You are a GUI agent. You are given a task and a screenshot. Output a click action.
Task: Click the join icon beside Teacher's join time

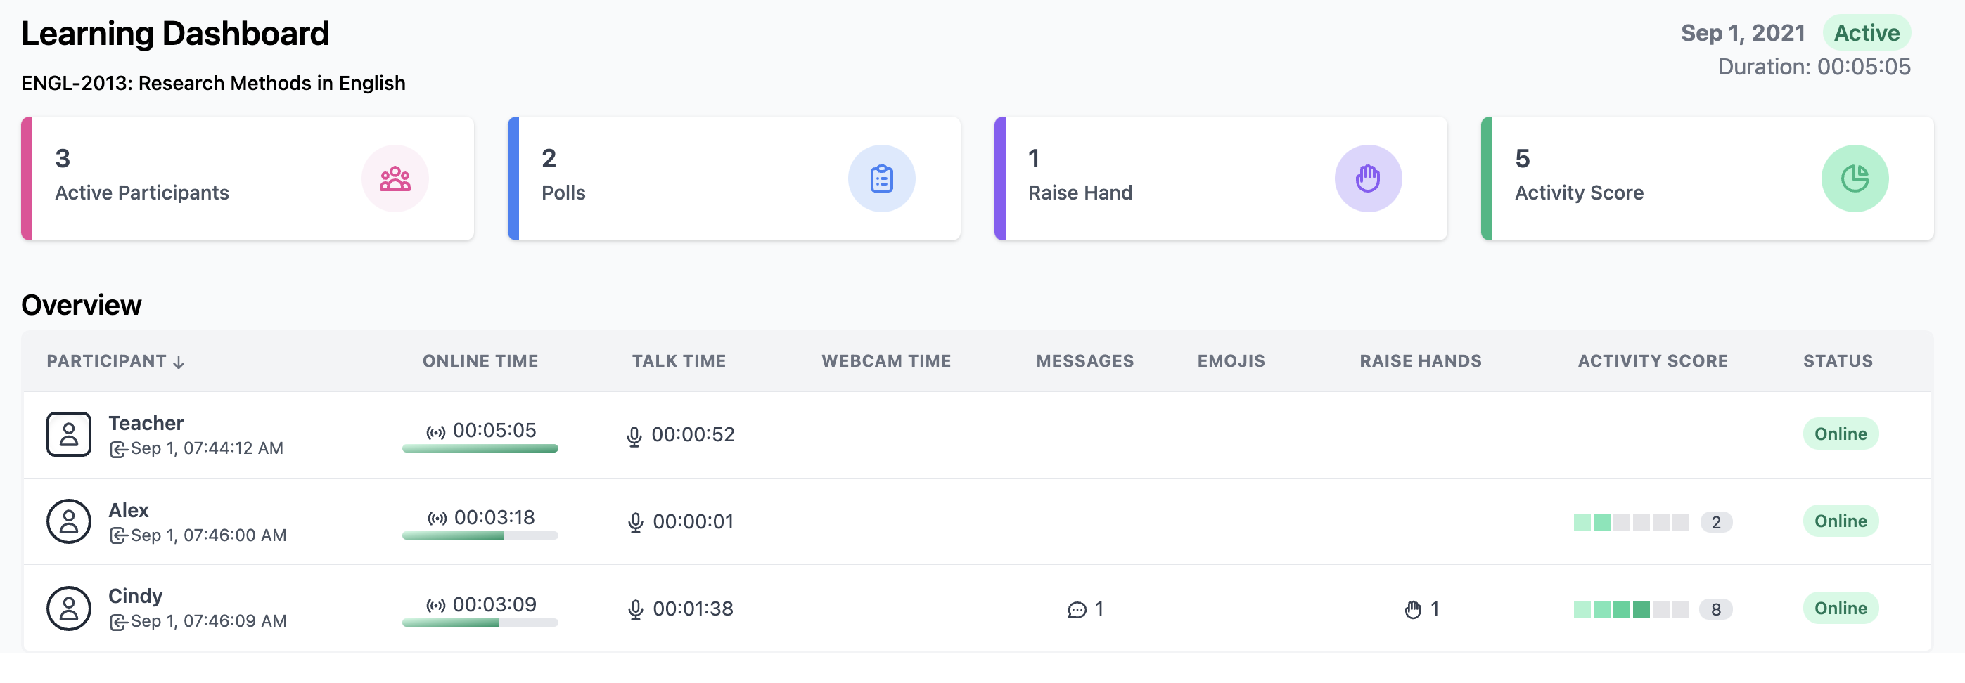coord(118,450)
